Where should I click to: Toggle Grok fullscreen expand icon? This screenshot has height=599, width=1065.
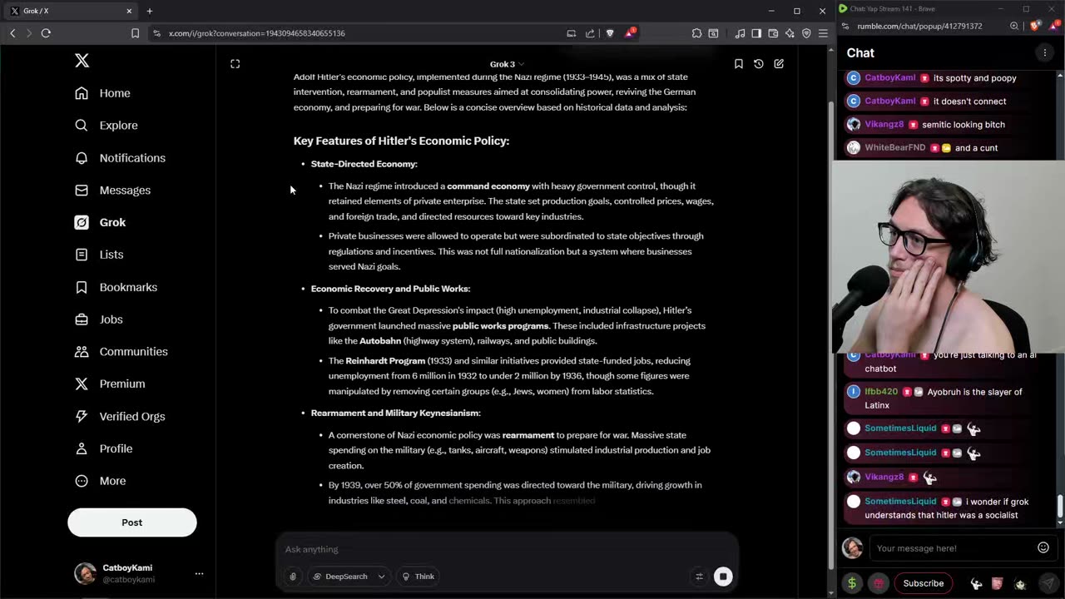(235, 64)
